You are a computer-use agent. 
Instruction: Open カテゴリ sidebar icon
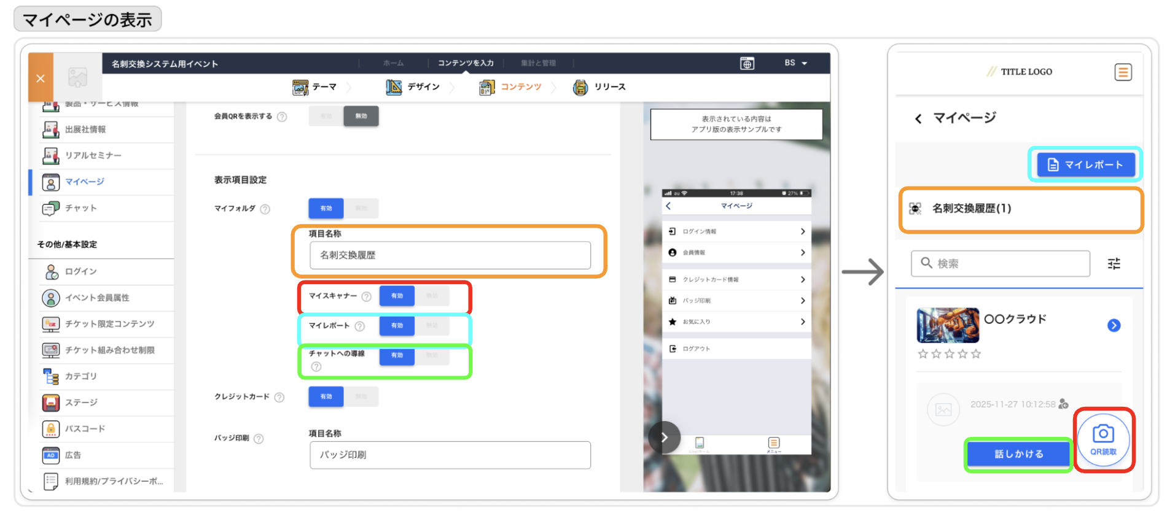click(51, 376)
